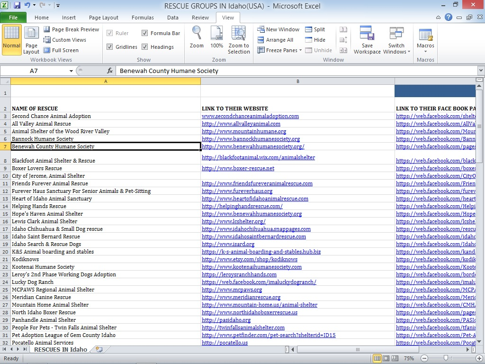This screenshot has height=364, width=485.
Task: Click zoom out minus button
Action: point(424,358)
